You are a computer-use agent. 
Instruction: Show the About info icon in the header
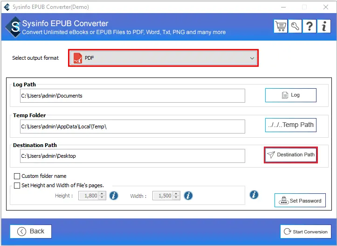pyautogui.click(x=324, y=26)
